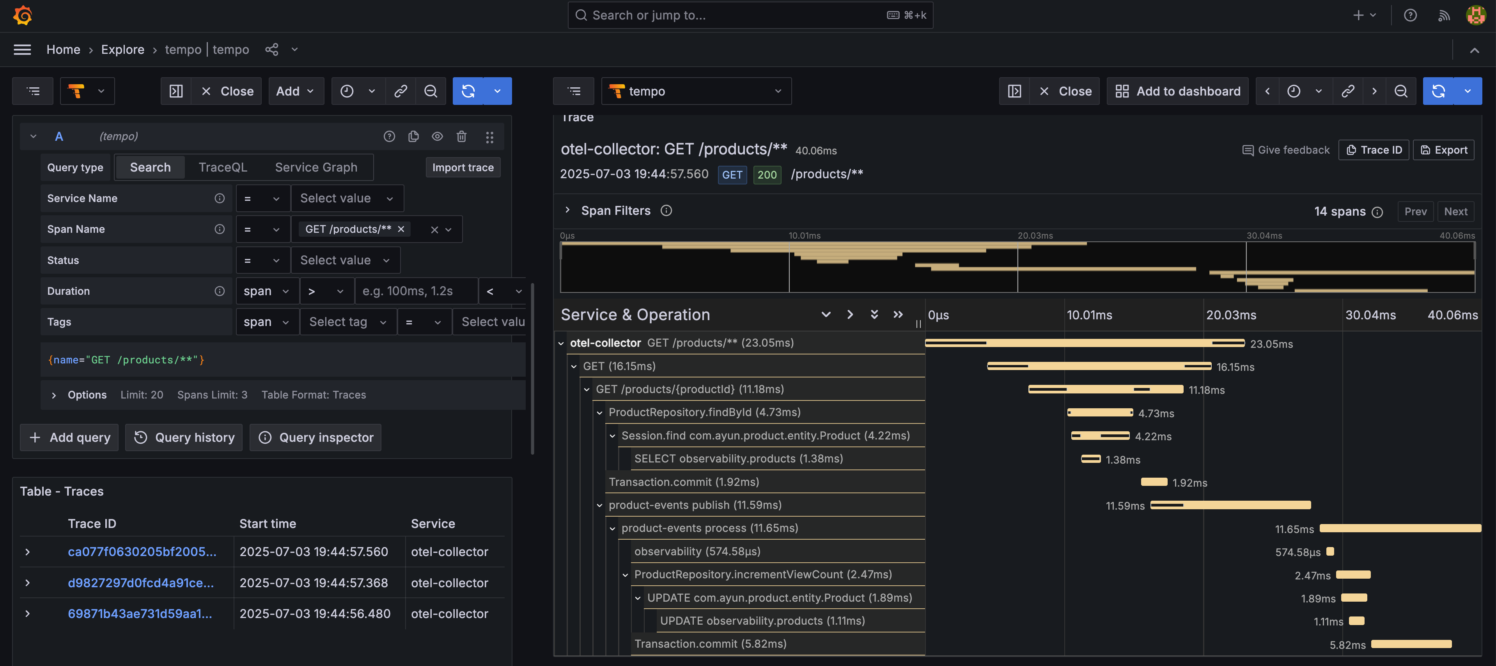This screenshot has width=1496, height=666.
Task: Shift time range backwards in right pane
Action: [x=1268, y=91]
